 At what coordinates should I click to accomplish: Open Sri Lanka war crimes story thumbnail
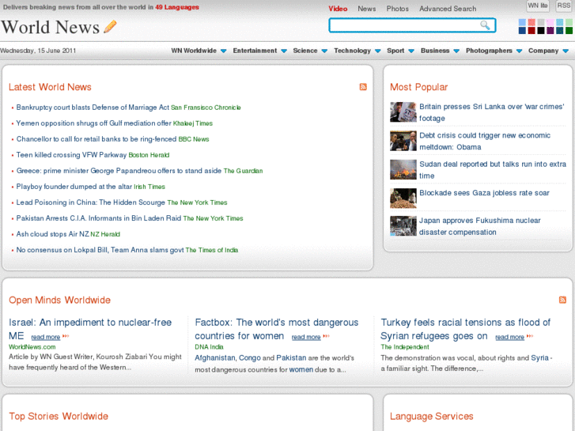tap(403, 112)
